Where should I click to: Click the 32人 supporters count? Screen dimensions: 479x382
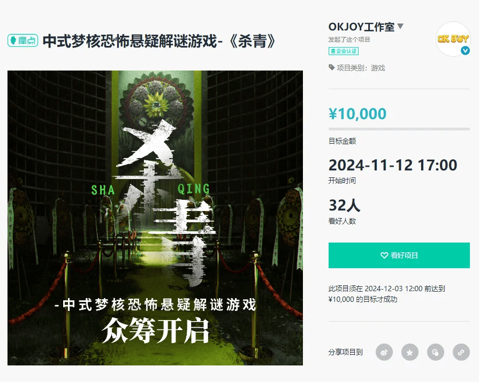(345, 205)
